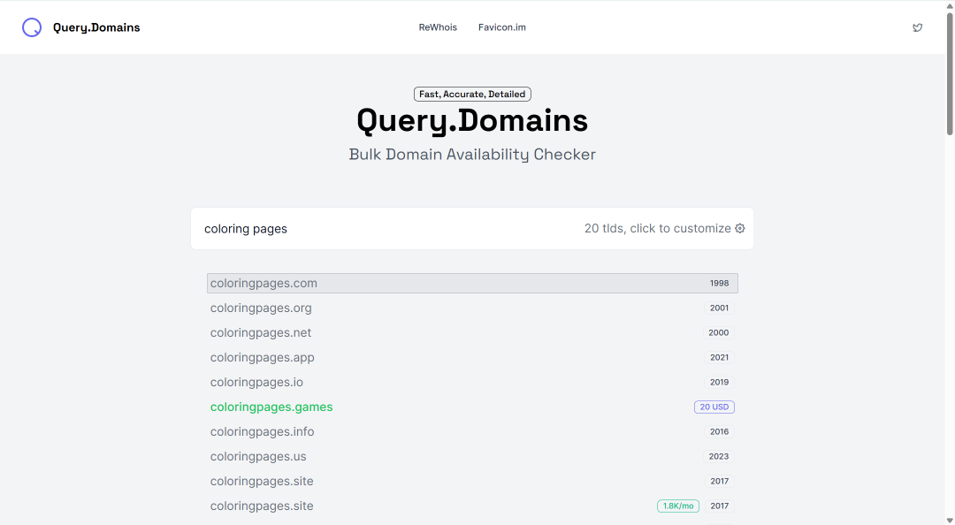
Task: Select the coloringpages.com result row
Action: point(472,283)
